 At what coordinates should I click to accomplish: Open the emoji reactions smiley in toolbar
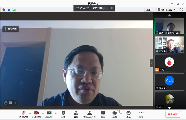coord(128,114)
